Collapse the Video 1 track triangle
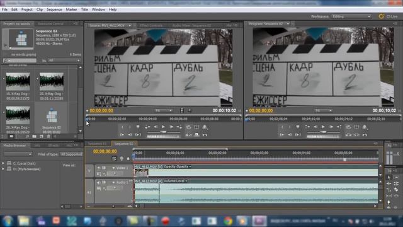Viewport: 403px width, 227px height. click(x=113, y=168)
